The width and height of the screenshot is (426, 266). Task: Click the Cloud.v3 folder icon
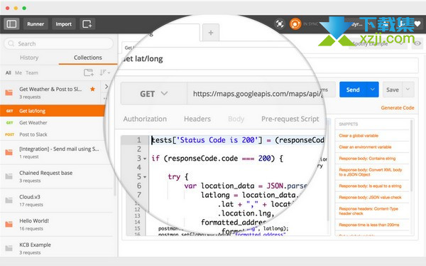coord(9,200)
